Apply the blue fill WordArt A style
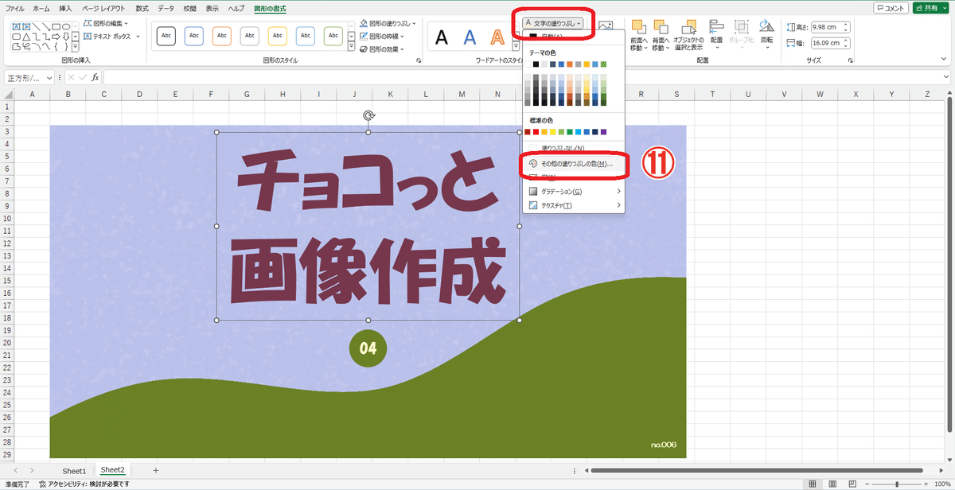Viewport: 955px width, 490px height. pos(470,37)
